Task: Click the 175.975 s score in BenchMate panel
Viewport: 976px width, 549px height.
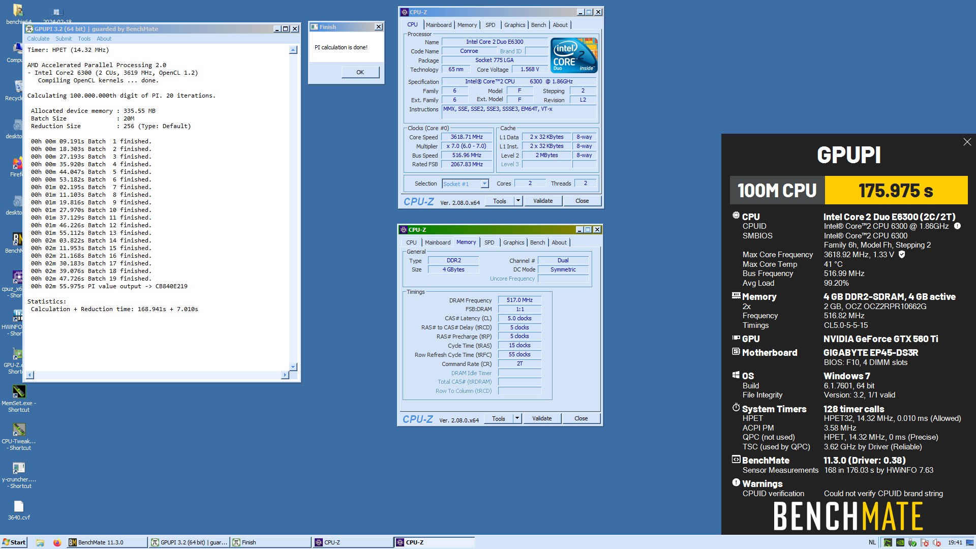Action: click(x=896, y=191)
